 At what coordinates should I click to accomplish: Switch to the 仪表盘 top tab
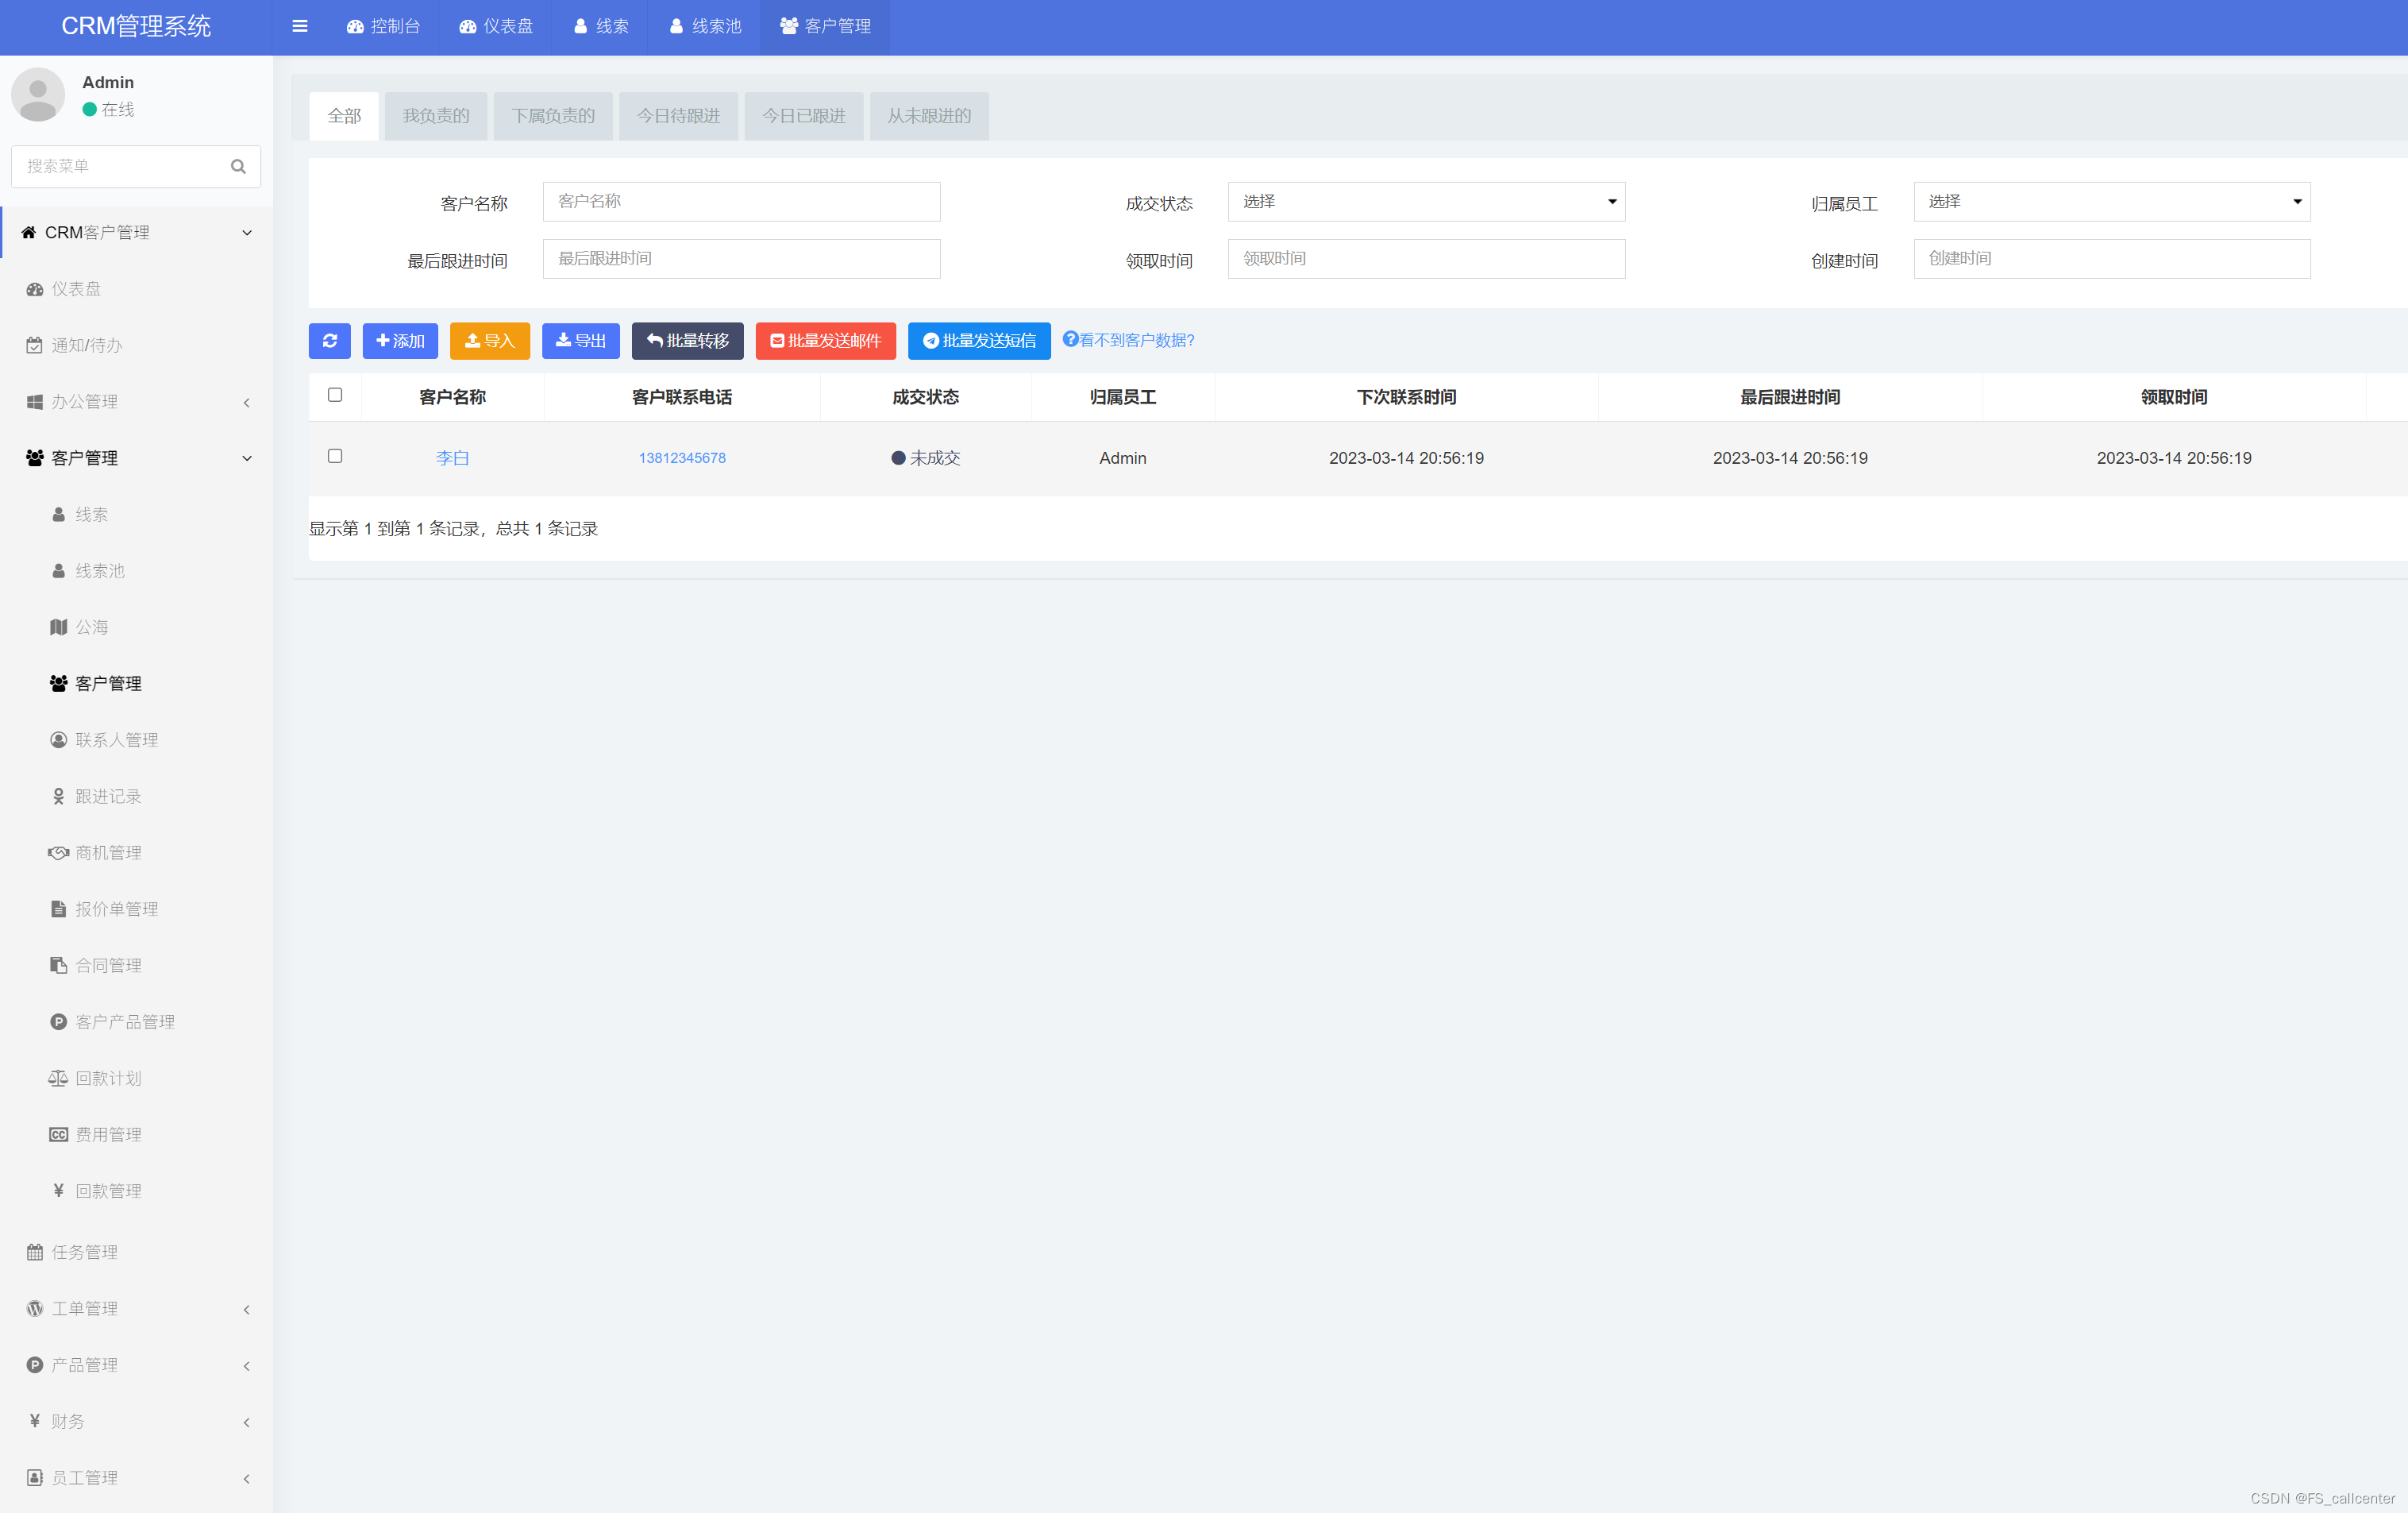pyautogui.click(x=496, y=26)
